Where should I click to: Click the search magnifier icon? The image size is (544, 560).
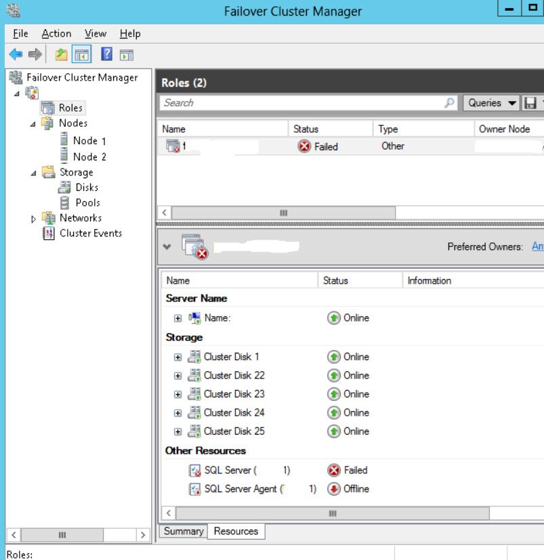(449, 103)
